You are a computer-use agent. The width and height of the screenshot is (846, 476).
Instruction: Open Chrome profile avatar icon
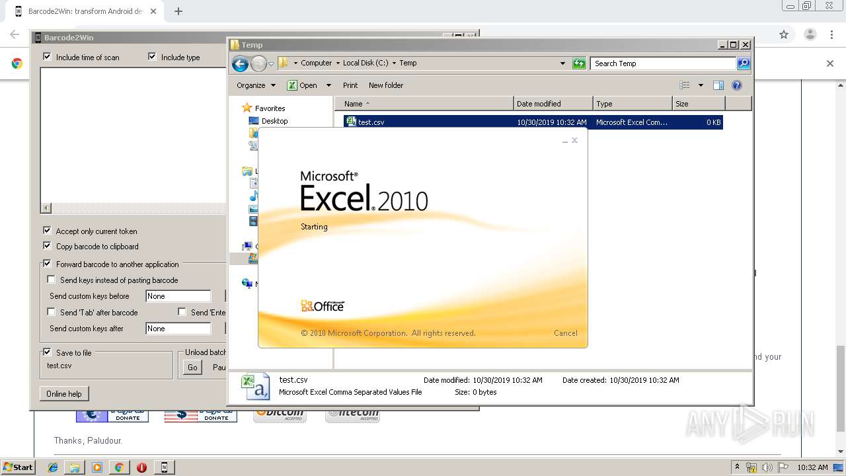coord(810,34)
